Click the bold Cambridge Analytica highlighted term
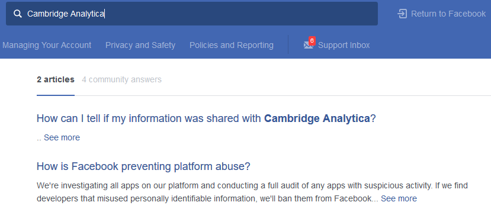This screenshot has height=215, width=491. pos(317,118)
